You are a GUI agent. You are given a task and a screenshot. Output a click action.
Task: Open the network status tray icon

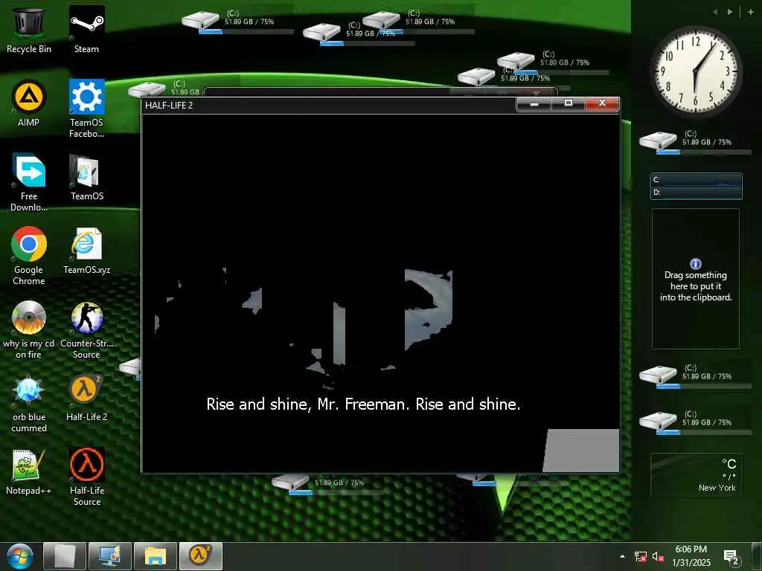click(641, 557)
